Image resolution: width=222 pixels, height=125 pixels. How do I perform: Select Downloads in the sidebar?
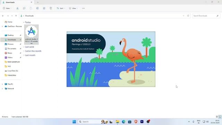(11, 40)
